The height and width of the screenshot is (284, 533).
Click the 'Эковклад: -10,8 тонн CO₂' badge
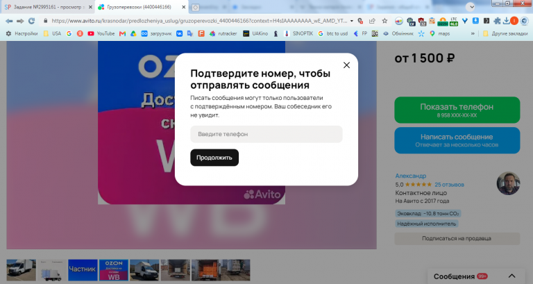pyautogui.click(x=428, y=214)
